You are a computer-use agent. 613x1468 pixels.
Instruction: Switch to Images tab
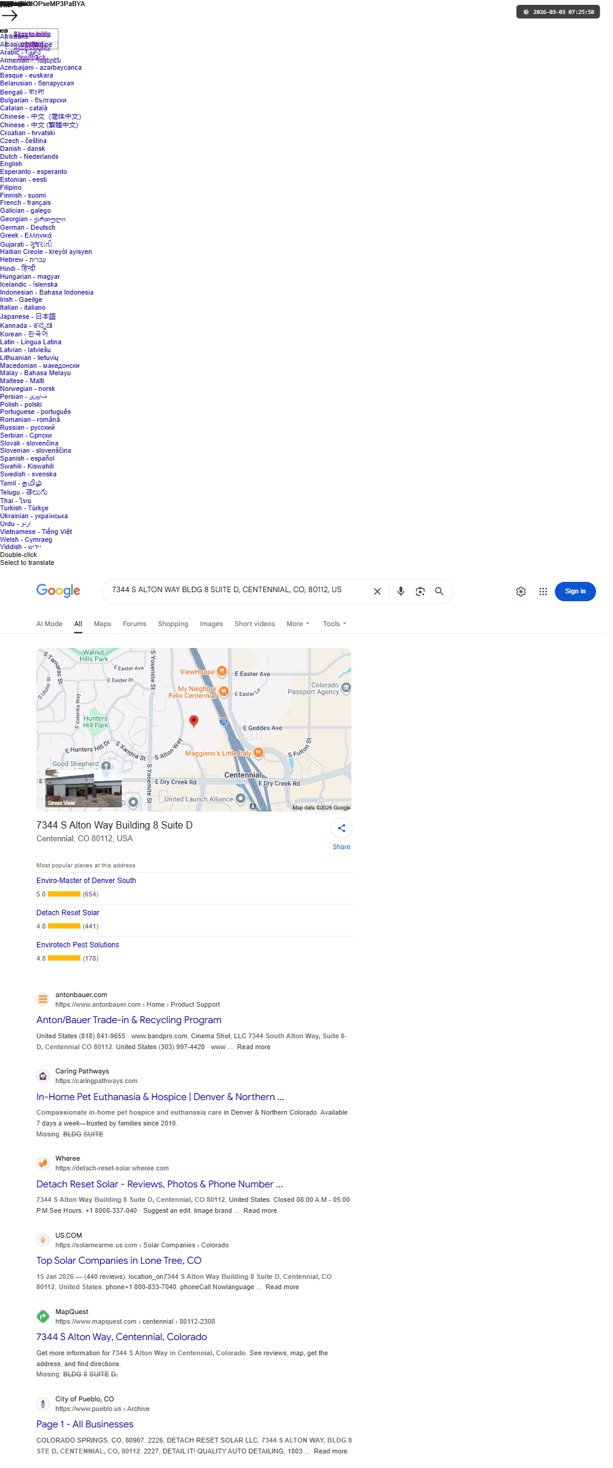pyautogui.click(x=211, y=624)
